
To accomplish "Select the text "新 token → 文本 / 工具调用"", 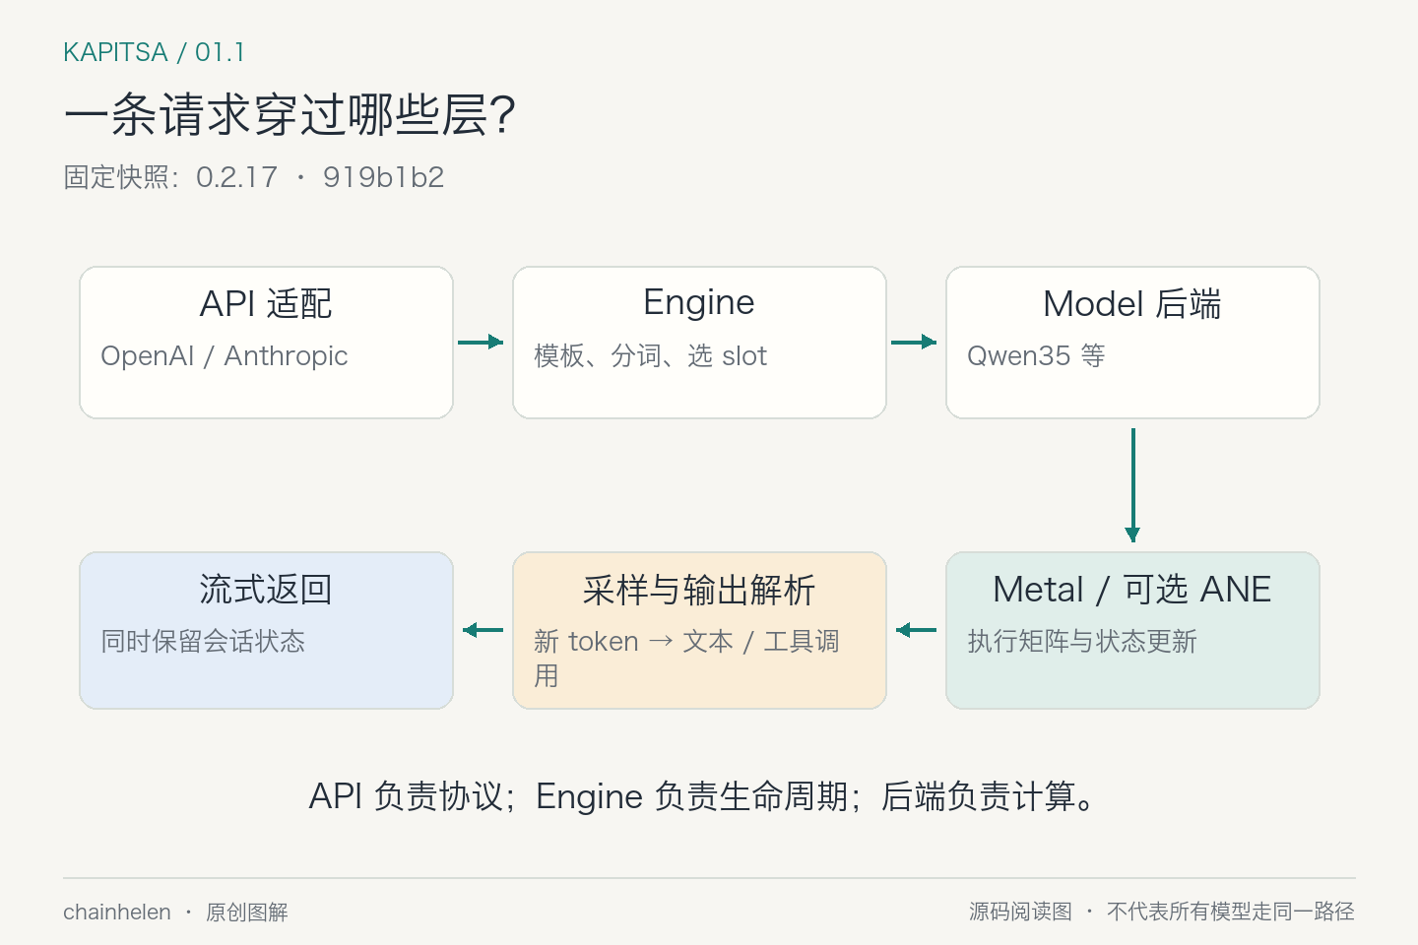I will [x=686, y=658].
